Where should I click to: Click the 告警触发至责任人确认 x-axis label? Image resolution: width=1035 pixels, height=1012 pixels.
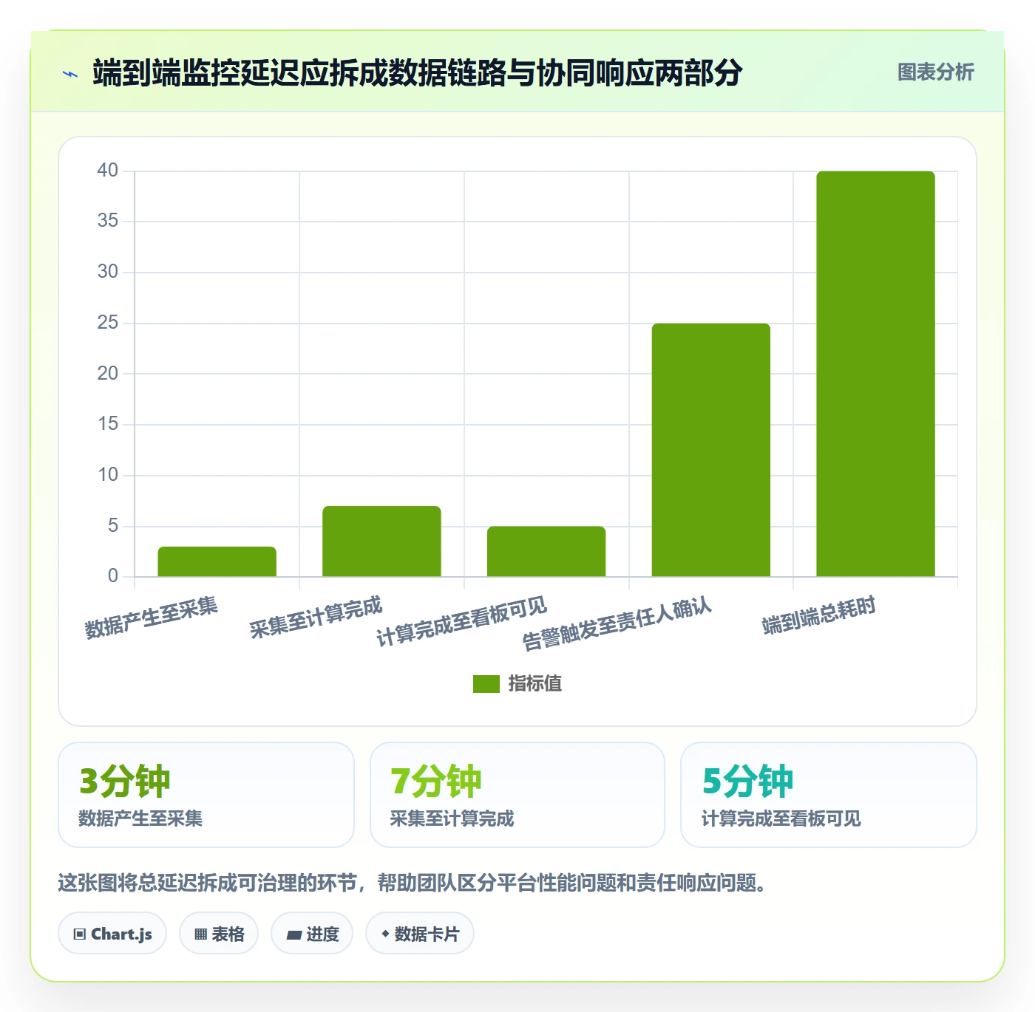point(617,625)
